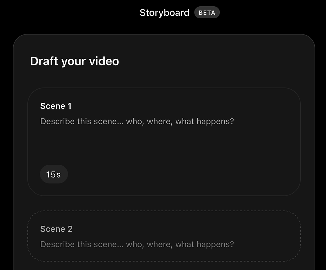Image resolution: width=326 pixels, height=270 pixels.
Task: Click the duration badge at Scene 1 bottom
Action: [x=54, y=174]
